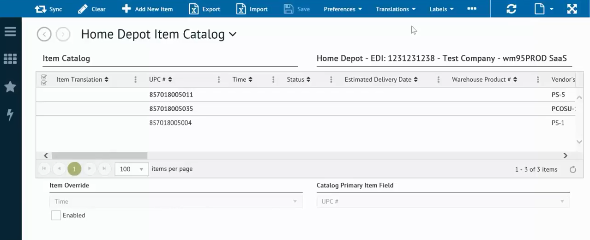Click the PS-5 vendor cell

558,95
